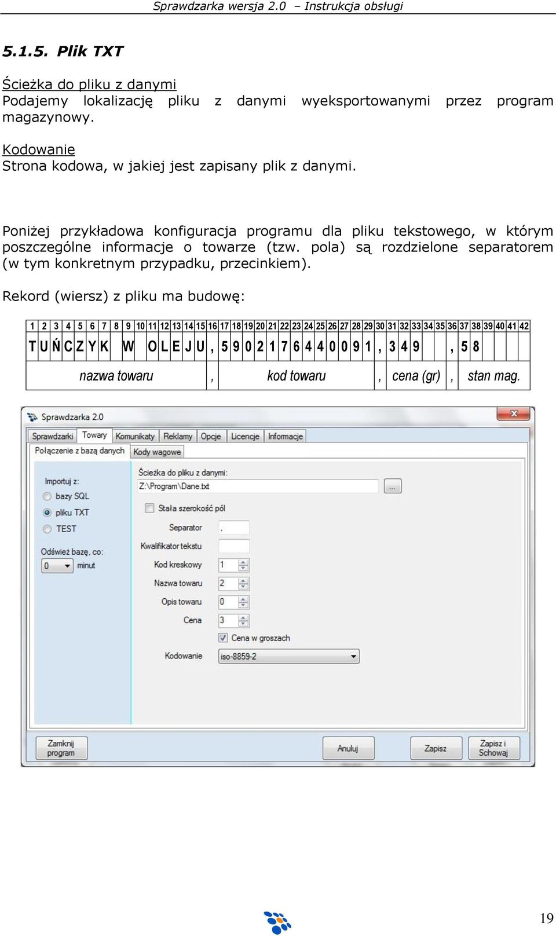Increase the Kod kreskowy value
The height and width of the screenshot is (937, 556).
point(244,562)
